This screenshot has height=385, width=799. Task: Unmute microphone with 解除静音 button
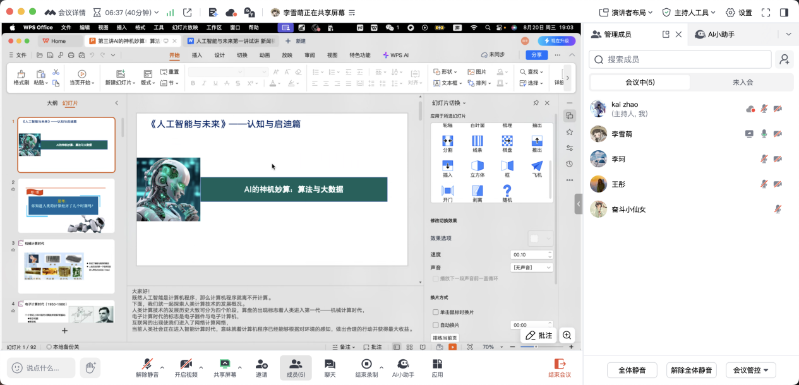tap(147, 364)
